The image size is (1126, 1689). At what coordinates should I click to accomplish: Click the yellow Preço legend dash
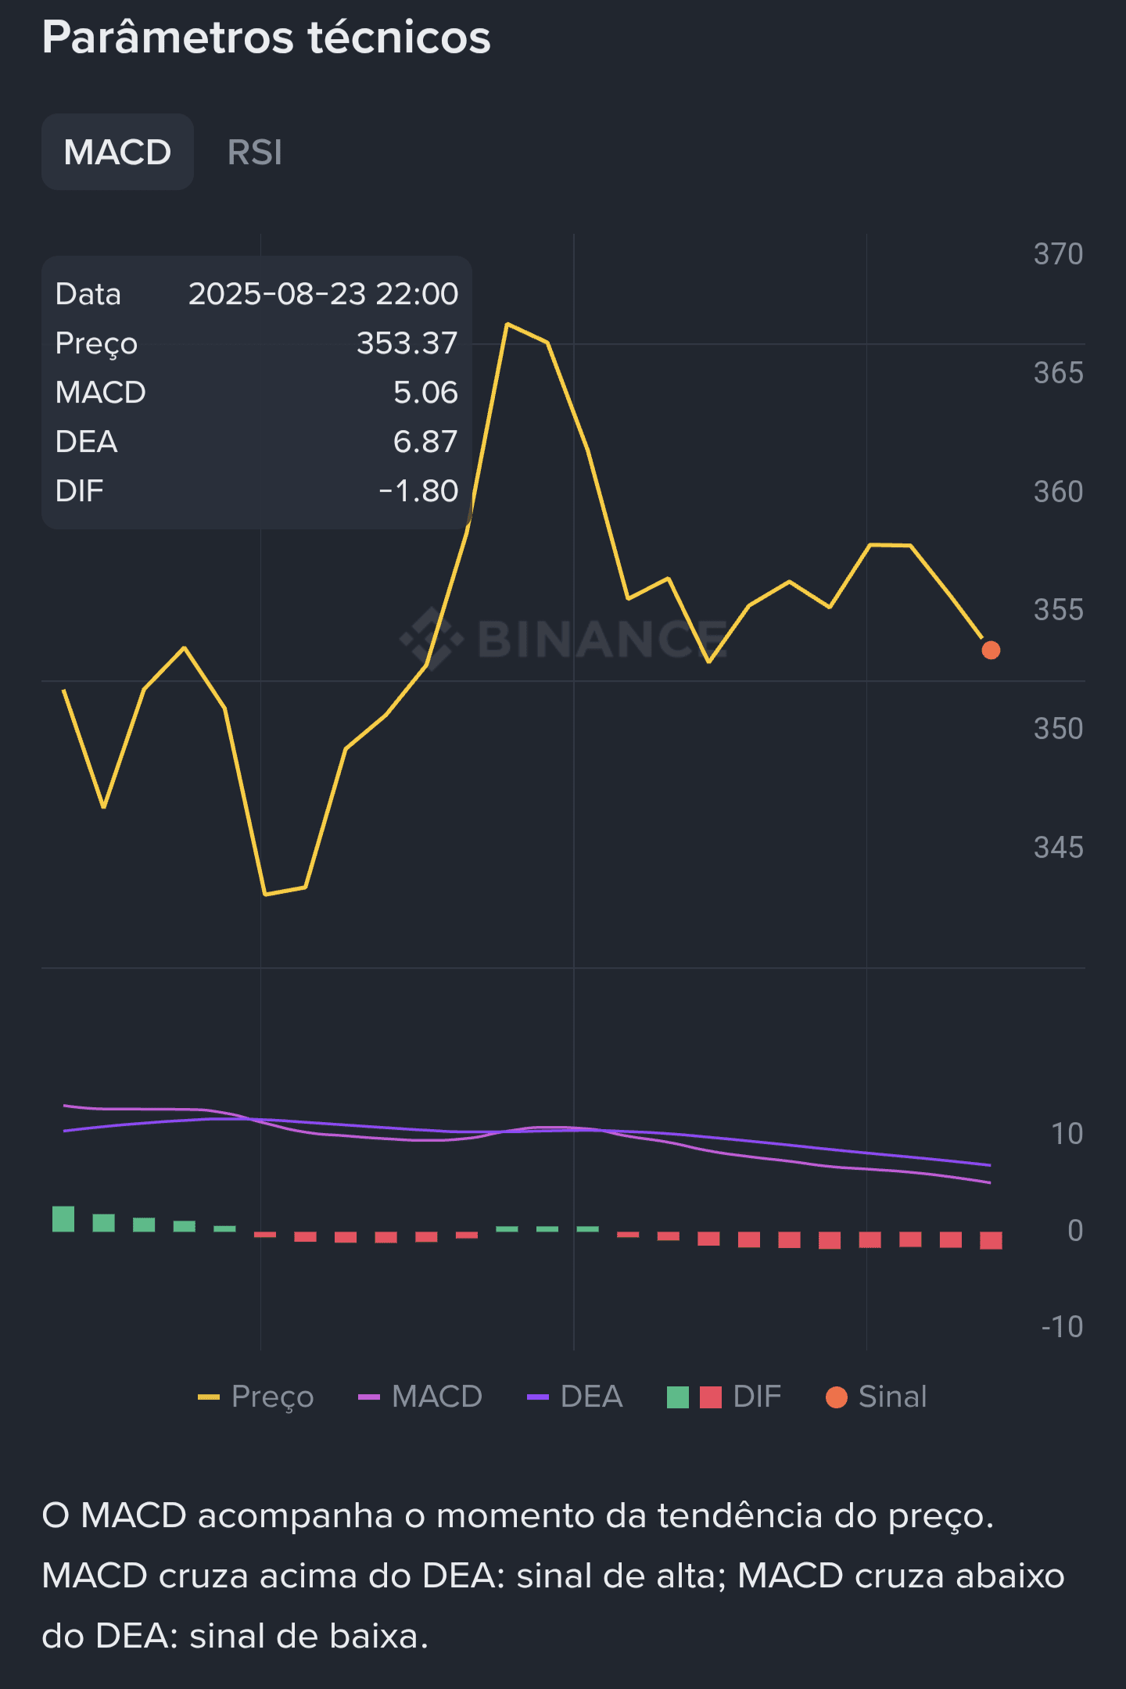(209, 1397)
